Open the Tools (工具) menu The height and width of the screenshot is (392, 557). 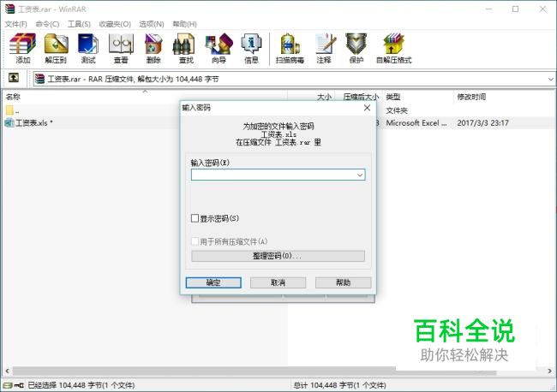coord(79,24)
